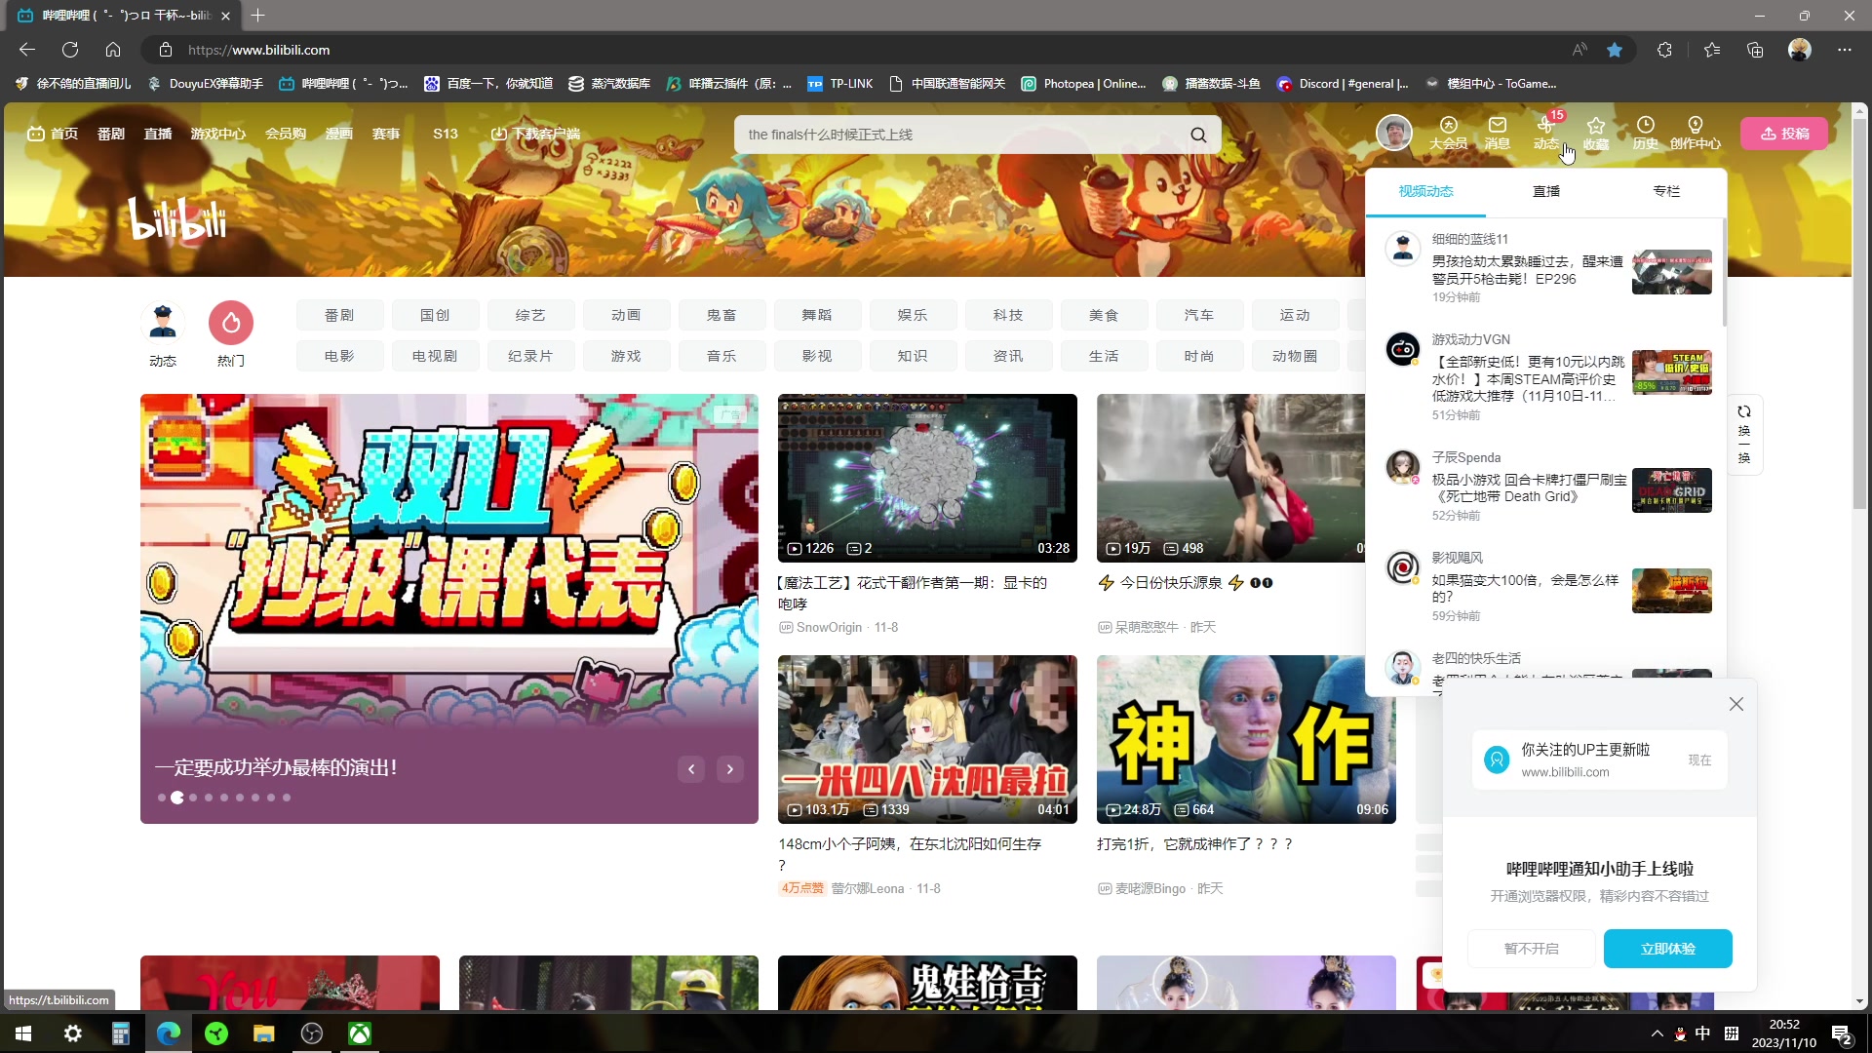Click the browser address bar
The width and height of the screenshot is (1872, 1053).
[858, 50]
